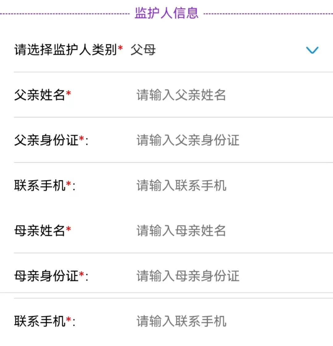Click the 请选择监护人类别 label
The image size is (333, 346).
[x=65, y=50]
